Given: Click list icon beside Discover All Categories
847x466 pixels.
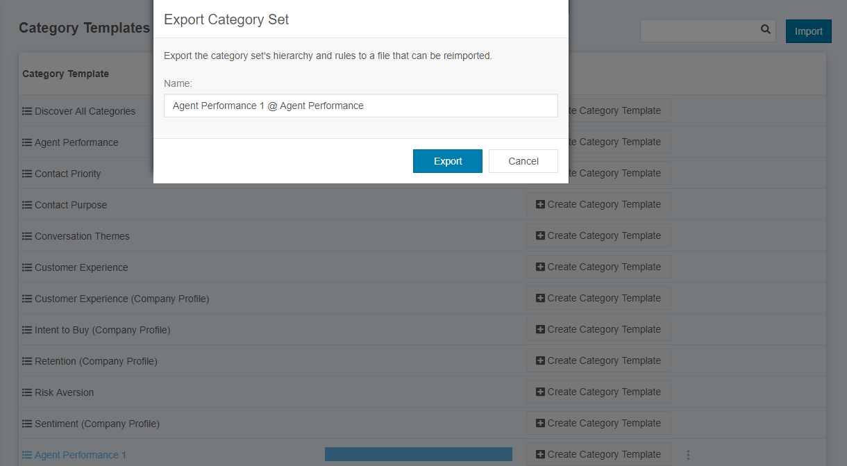Looking at the screenshot, I should tap(27, 111).
